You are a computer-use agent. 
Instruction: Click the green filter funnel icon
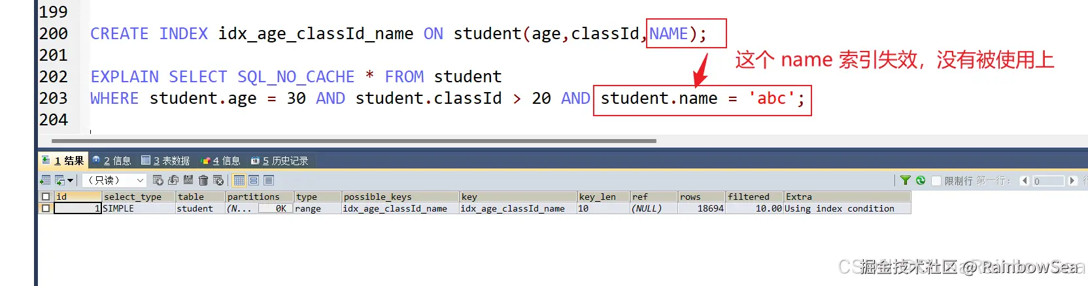[906, 180]
